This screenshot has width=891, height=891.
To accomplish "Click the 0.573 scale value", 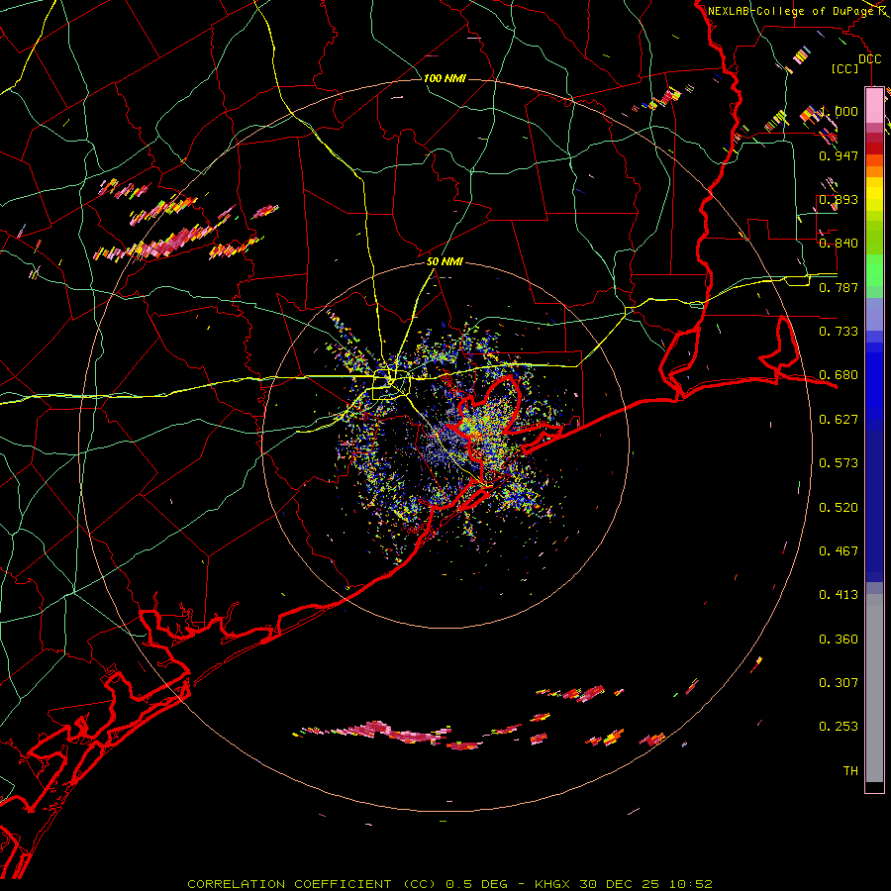I will point(839,463).
